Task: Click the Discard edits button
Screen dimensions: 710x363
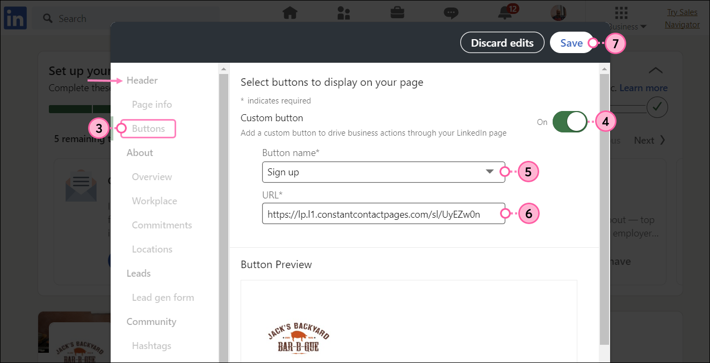Action: pyautogui.click(x=502, y=43)
